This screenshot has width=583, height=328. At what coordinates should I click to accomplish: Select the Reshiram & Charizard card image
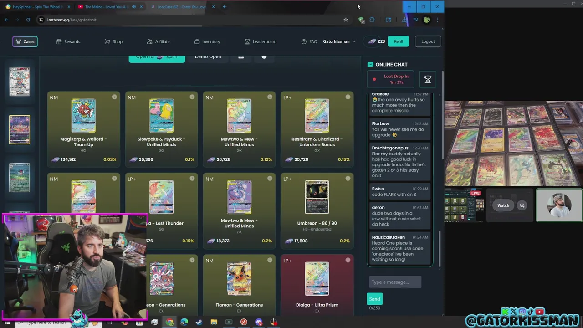(317, 116)
